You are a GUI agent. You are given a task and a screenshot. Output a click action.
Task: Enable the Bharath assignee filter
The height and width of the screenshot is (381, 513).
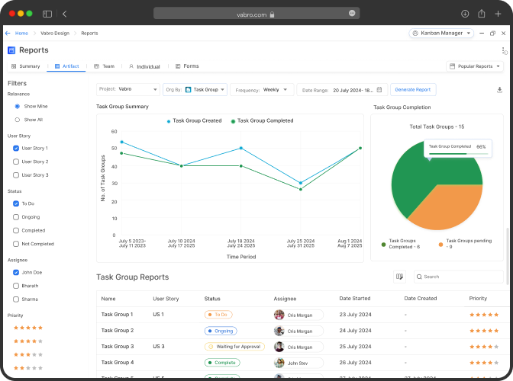(x=17, y=286)
